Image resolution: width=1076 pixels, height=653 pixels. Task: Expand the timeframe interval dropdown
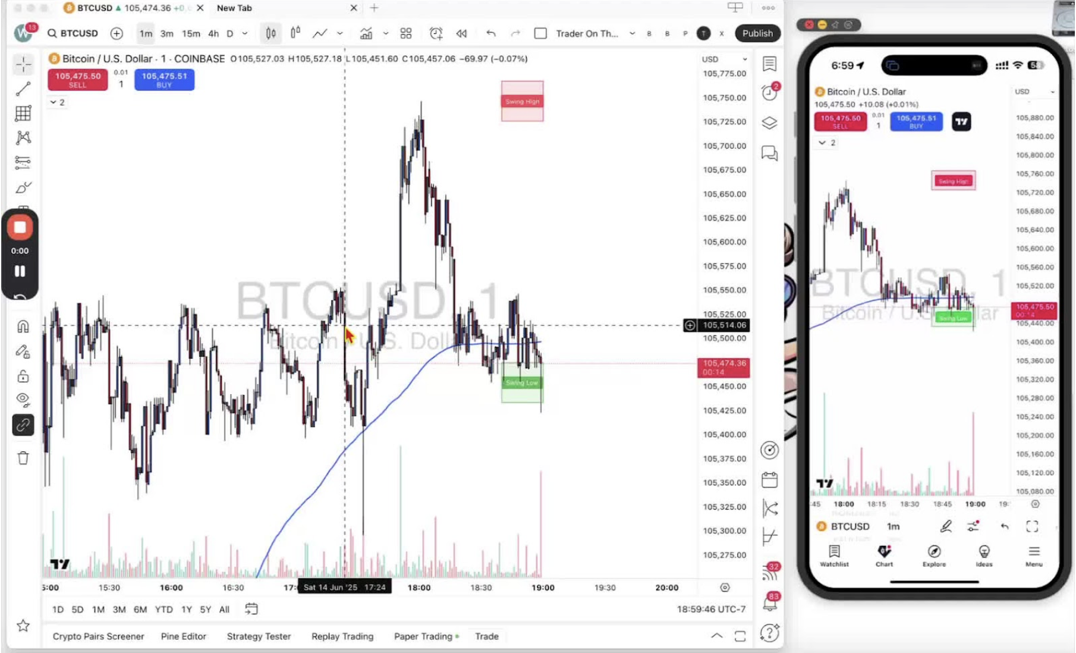pyautogui.click(x=245, y=33)
